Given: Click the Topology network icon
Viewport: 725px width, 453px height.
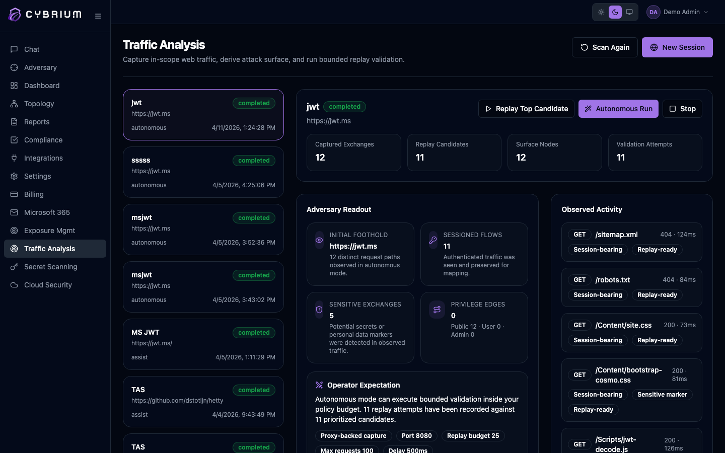Looking at the screenshot, I should point(14,104).
